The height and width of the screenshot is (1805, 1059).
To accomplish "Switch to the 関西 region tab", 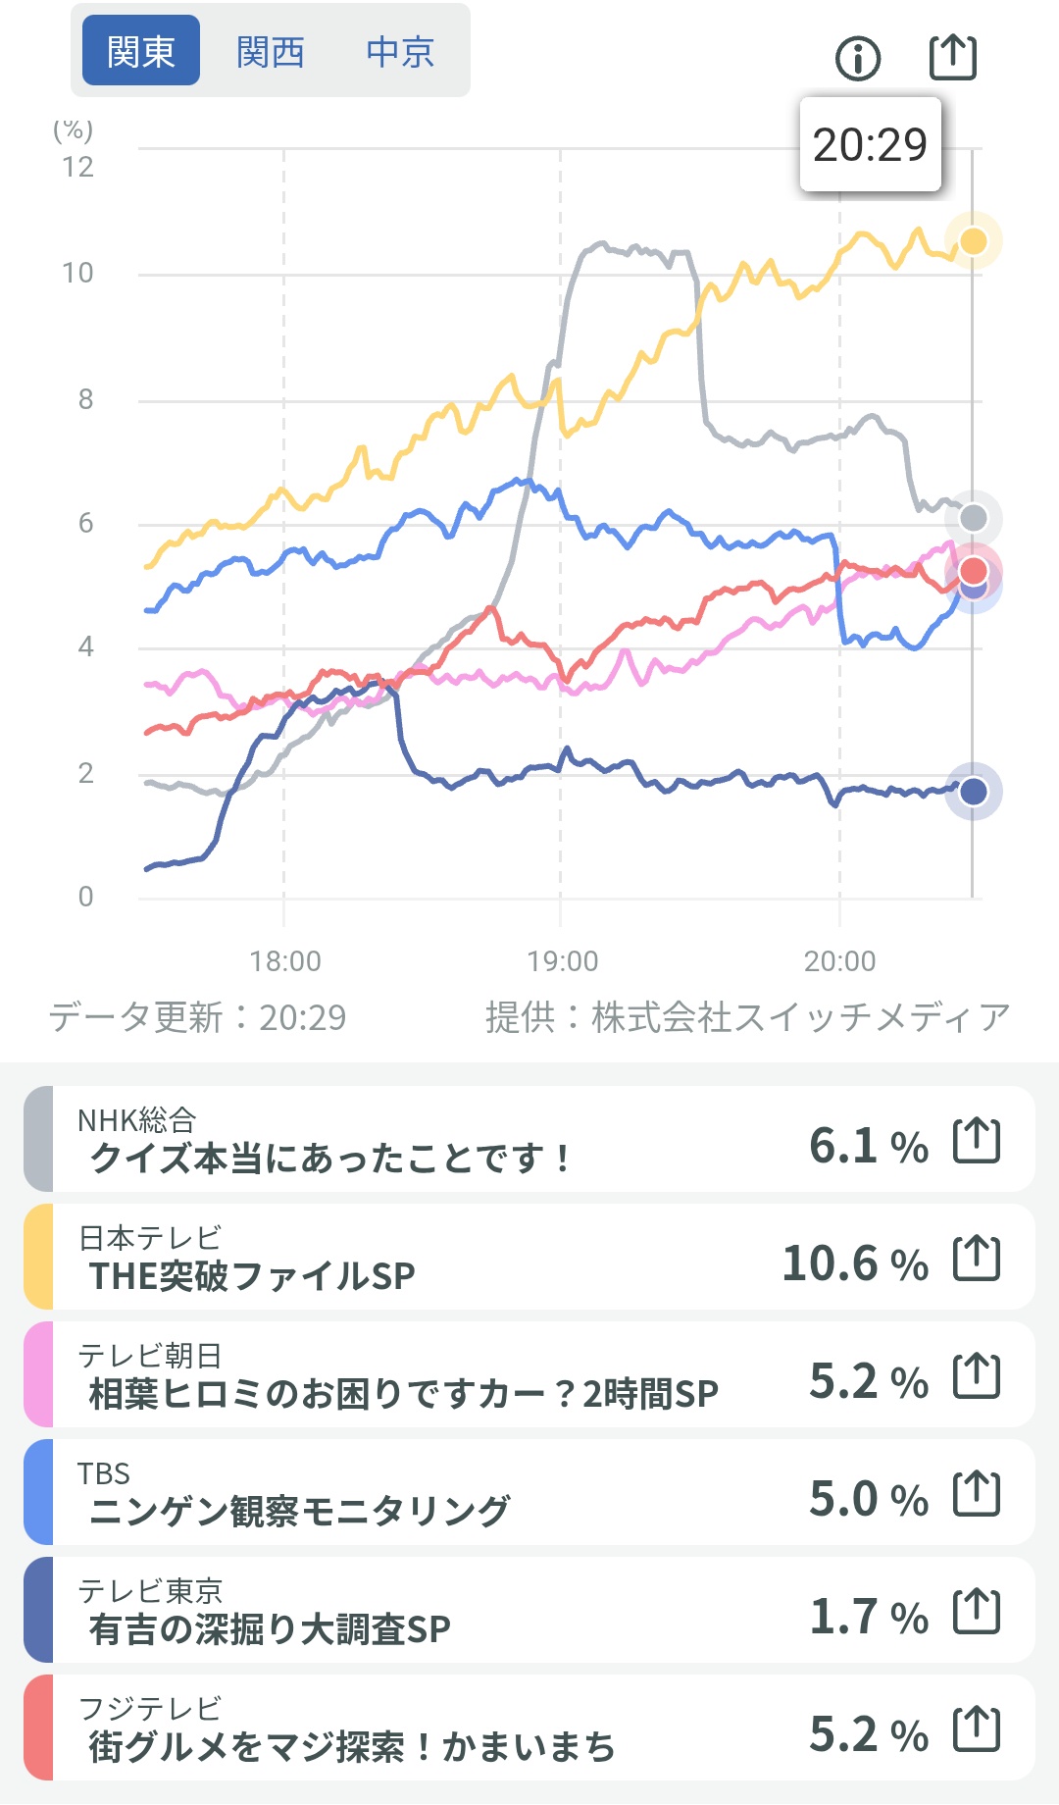I will (271, 51).
